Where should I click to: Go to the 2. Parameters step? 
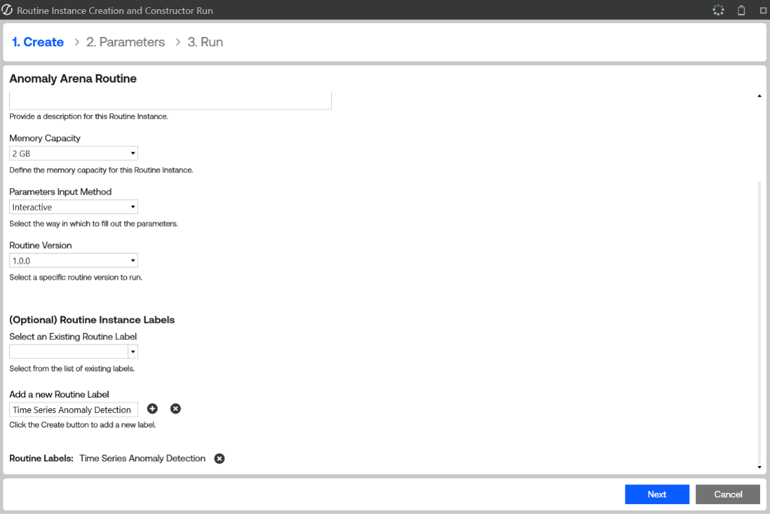point(126,42)
